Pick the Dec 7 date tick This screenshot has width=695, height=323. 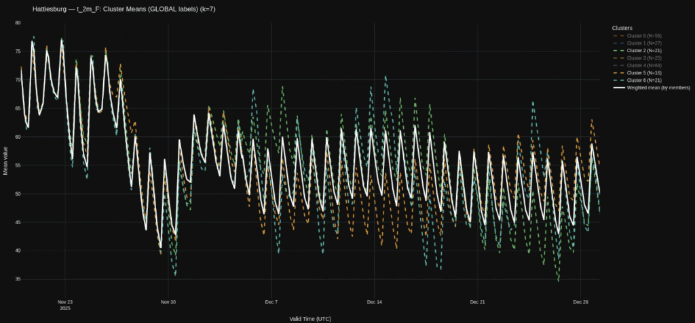[x=271, y=302]
